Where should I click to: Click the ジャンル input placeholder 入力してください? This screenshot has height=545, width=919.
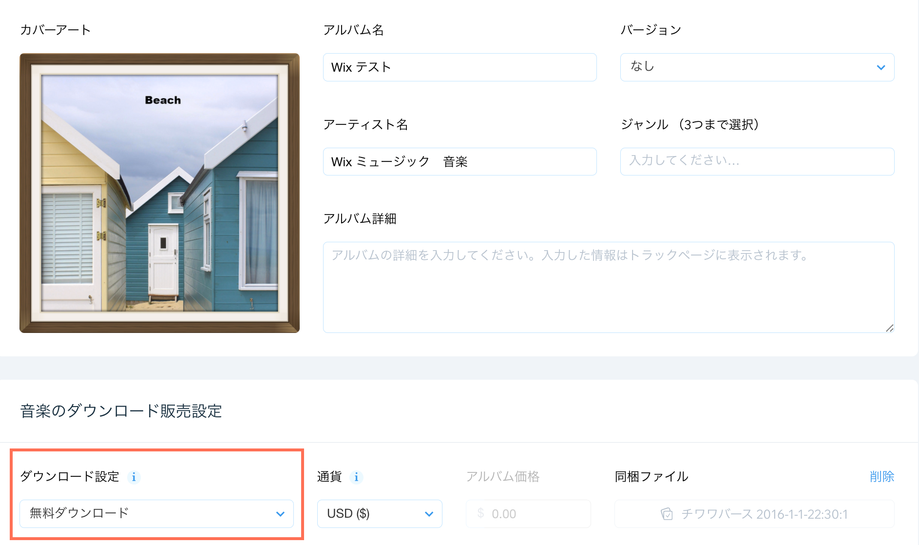pyautogui.click(x=757, y=161)
